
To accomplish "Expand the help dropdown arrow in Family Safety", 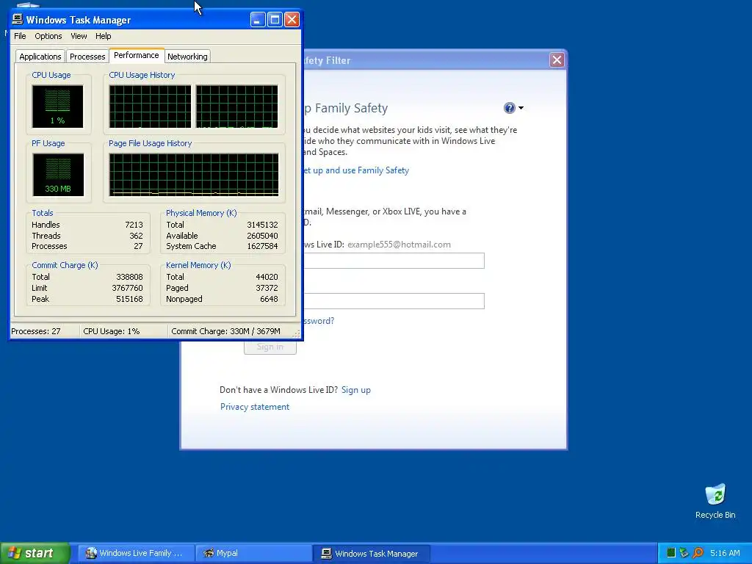I will [x=521, y=108].
